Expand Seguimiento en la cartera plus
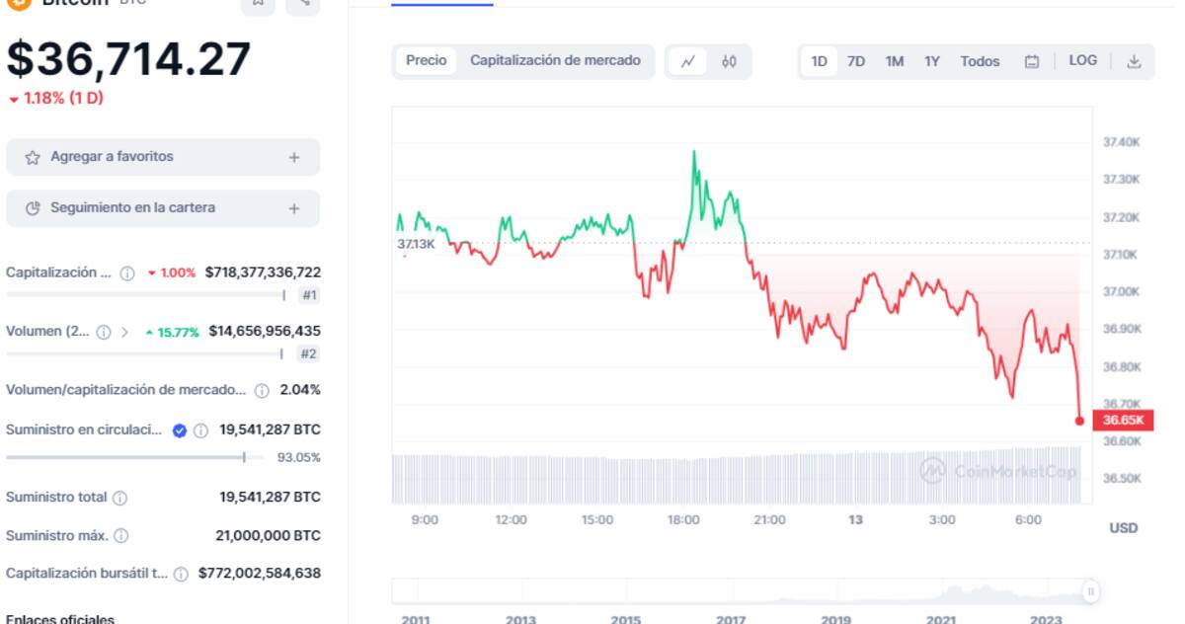1185x624 pixels. pos(294,208)
